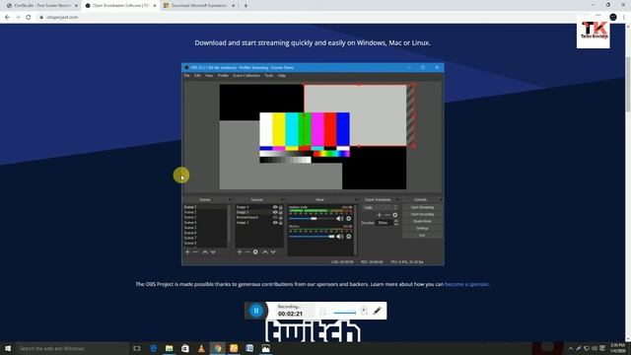
Task: Open Tools menu in OBS window
Action: point(269,76)
